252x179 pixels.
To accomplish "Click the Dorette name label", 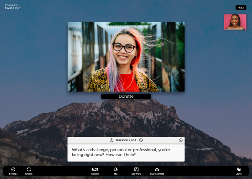I will tap(126, 96).
